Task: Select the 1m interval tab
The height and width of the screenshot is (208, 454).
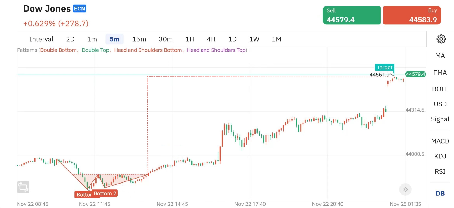Action: (x=92, y=39)
